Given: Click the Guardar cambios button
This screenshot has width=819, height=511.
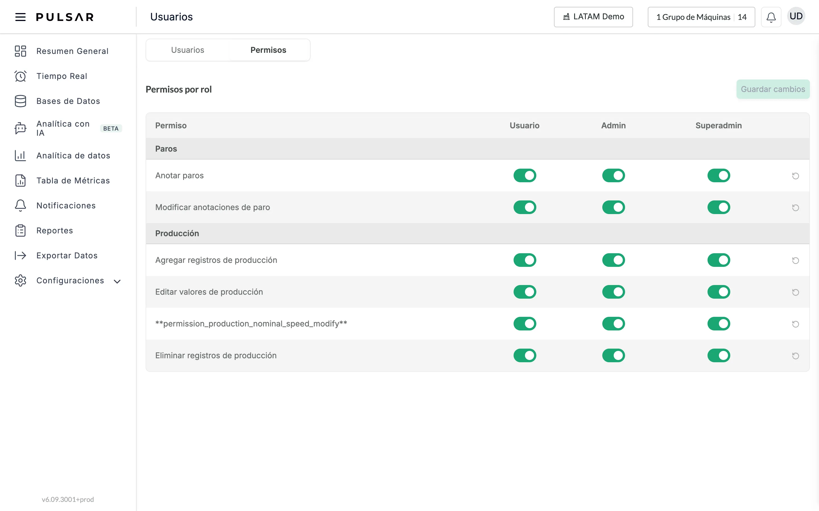Looking at the screenshot, I should click(773, 89).
